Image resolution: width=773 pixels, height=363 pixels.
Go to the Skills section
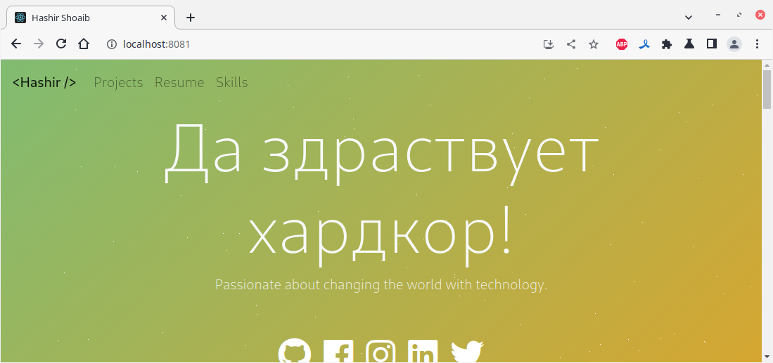pyautogui.click(x=231, y=83)
